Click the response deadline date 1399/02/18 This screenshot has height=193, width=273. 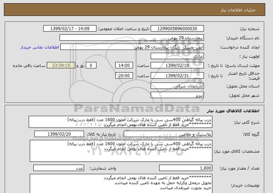[177, 66]
